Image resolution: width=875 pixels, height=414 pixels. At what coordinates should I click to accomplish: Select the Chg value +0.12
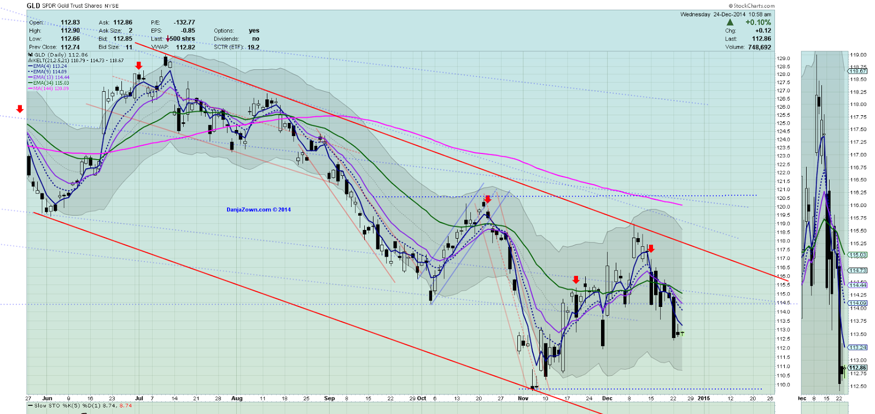[x=763, y=31]
